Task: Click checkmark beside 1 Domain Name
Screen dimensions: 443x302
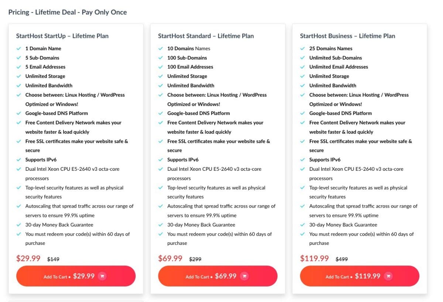Action: 19,48
